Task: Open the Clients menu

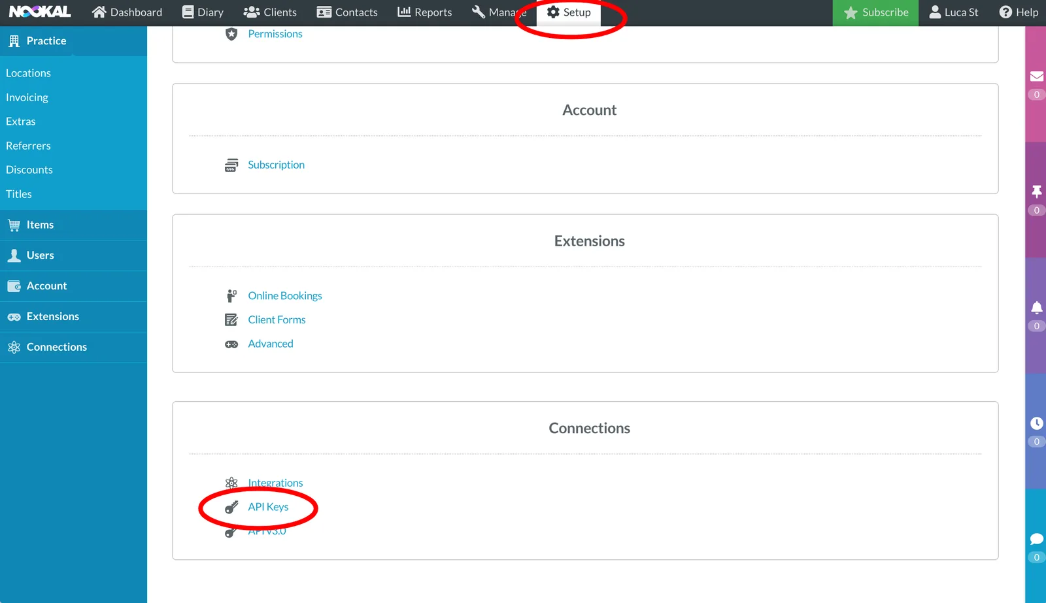Action: coord(270,12)
